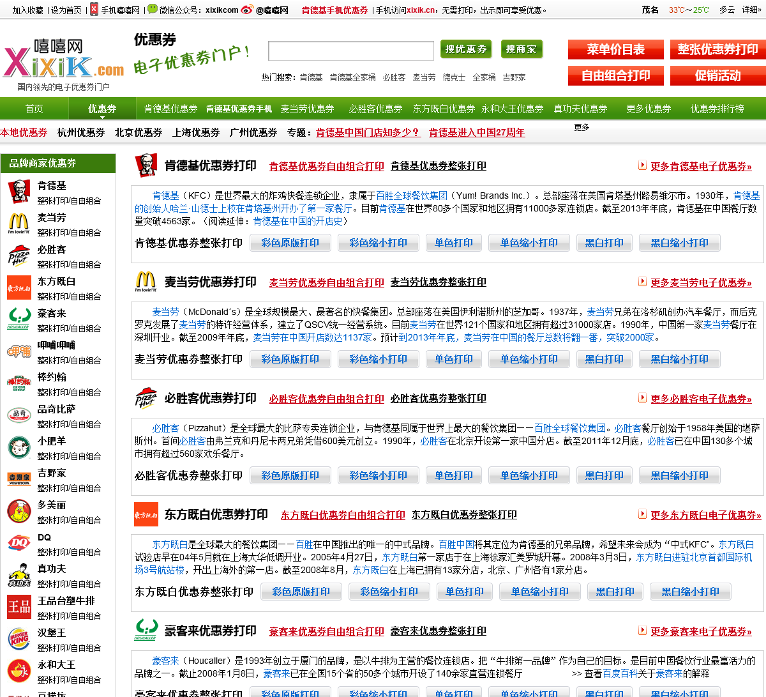This screenshot has width=766, height=697.
Task: Open 杭州优惠券 city link
Action: pos(81,132)
